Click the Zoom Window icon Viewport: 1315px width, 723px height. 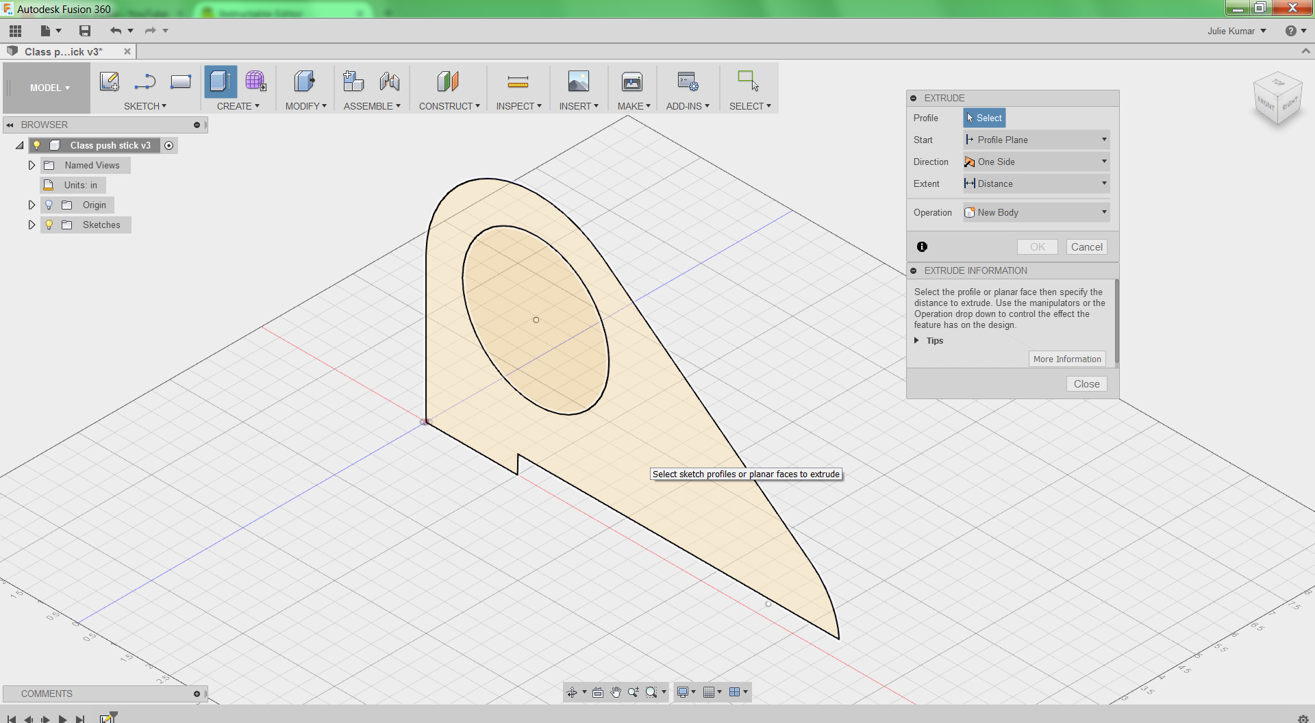651,692
